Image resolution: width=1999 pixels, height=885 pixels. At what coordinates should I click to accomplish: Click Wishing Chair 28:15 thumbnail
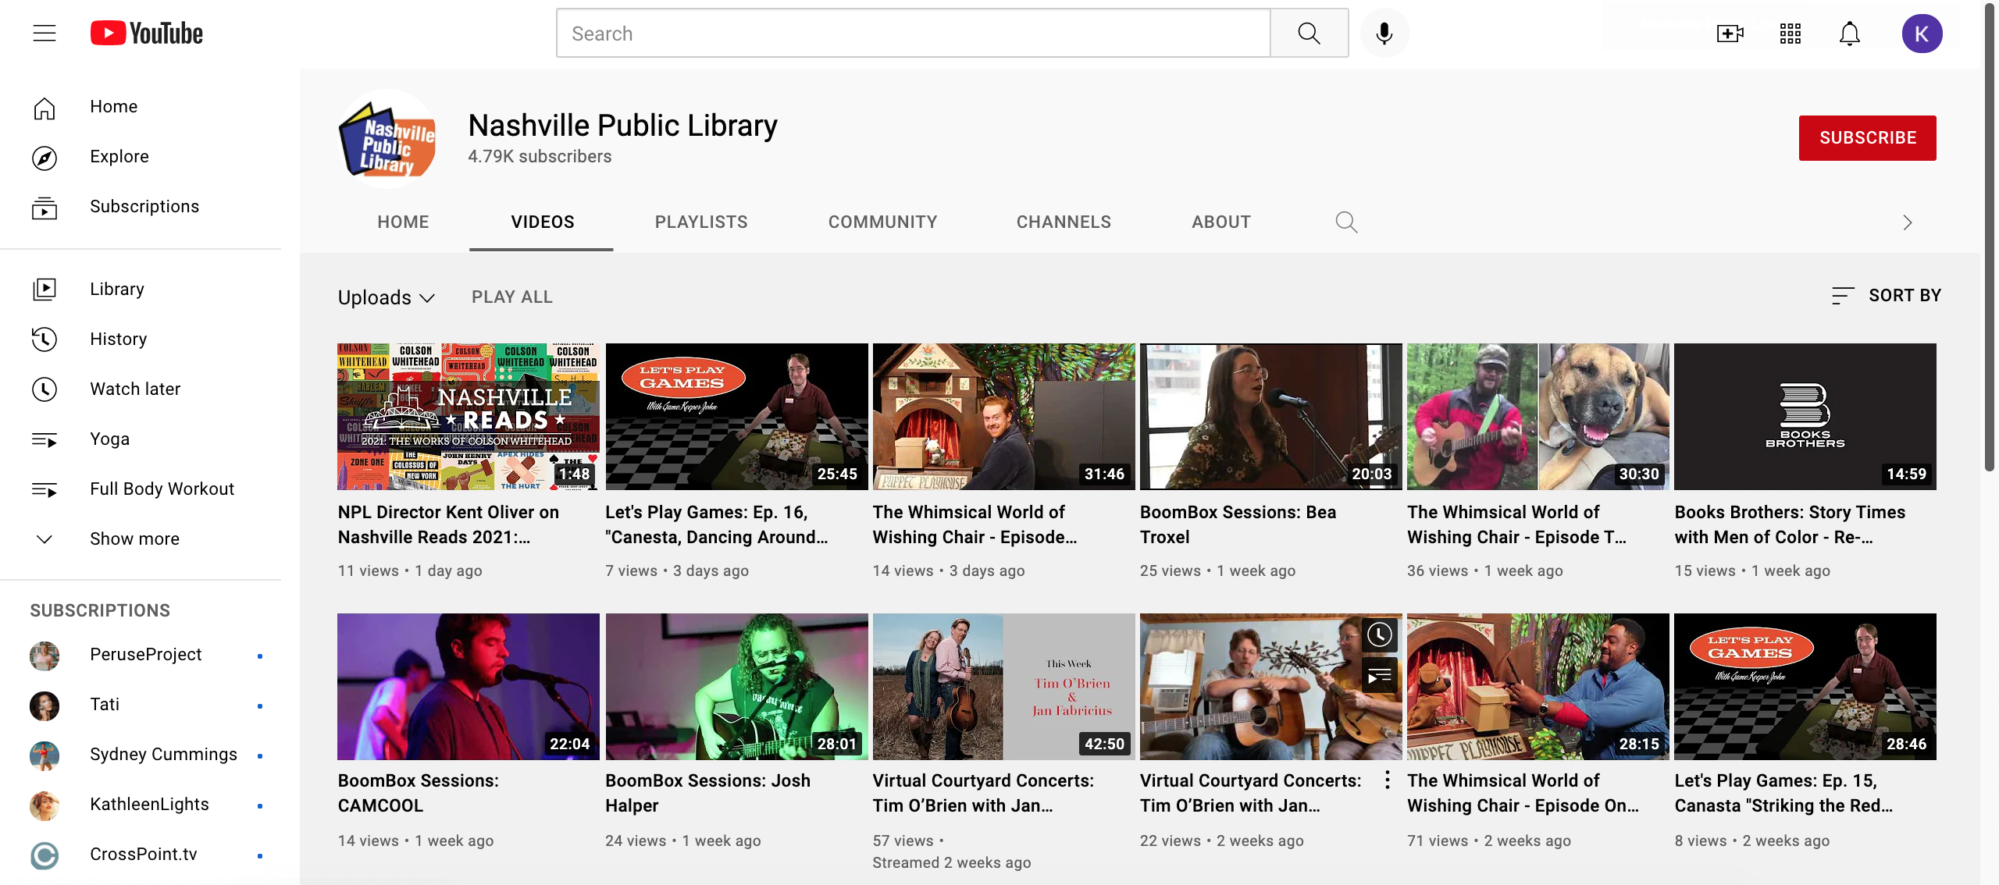click(x=1538, y=687)
